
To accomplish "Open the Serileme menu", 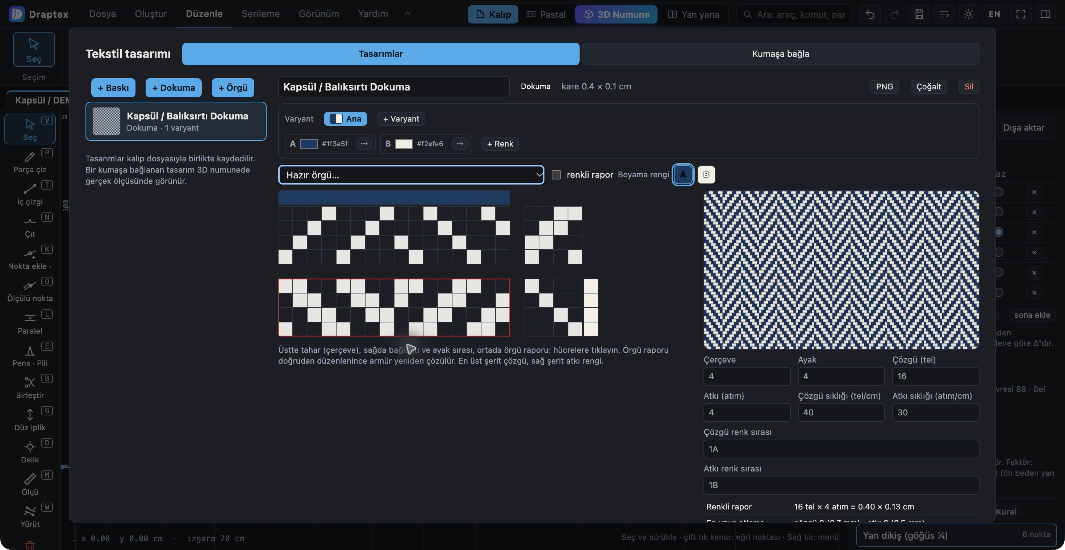I will pyautogui.click(x=260, y=14).
